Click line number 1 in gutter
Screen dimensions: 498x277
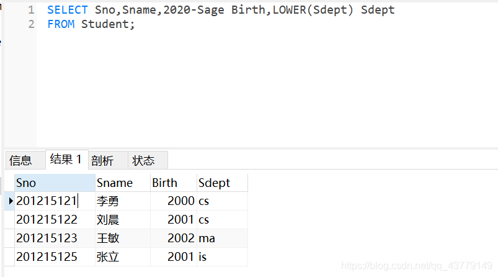[31, 10]
